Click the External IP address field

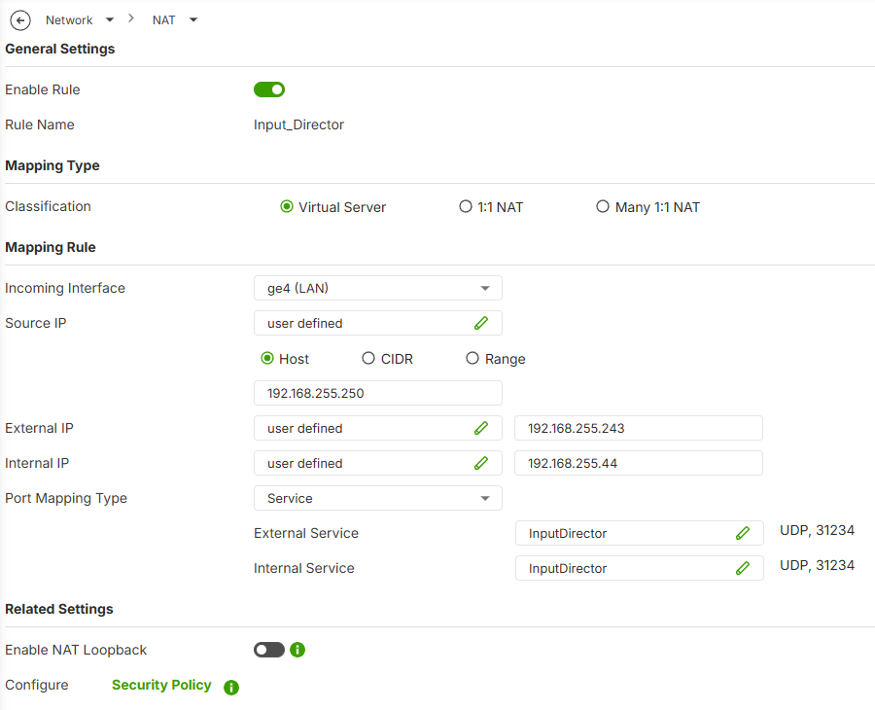point(639,428)
